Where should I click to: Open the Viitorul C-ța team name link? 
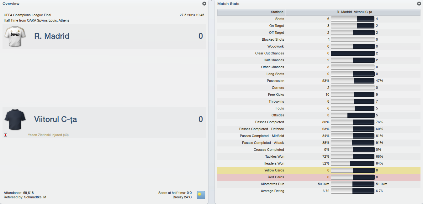click(x=56, y=119)
